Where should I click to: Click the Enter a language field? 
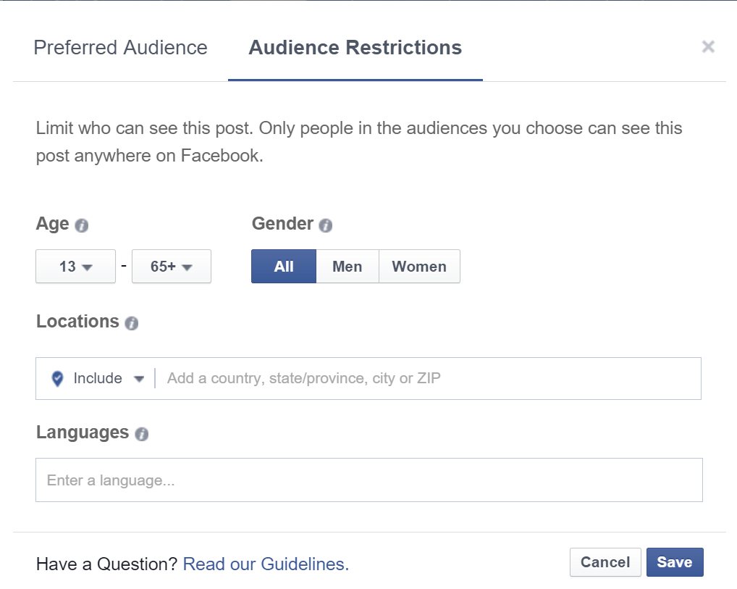click(368, 480)
